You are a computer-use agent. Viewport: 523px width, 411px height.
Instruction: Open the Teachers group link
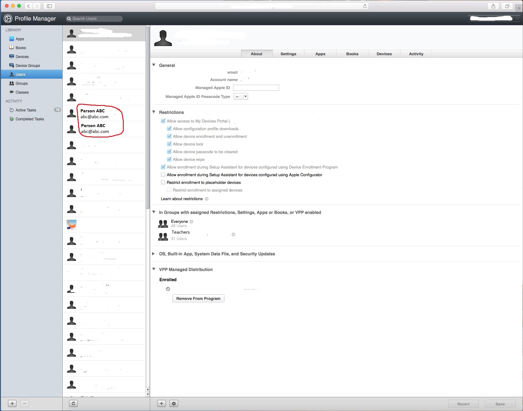(x=181, y=232)
